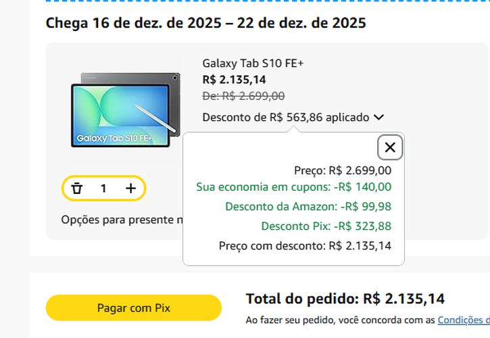This screenshot has height=338, width=490.
Task: Collapse the applied discount chevron
Action: 378,118
